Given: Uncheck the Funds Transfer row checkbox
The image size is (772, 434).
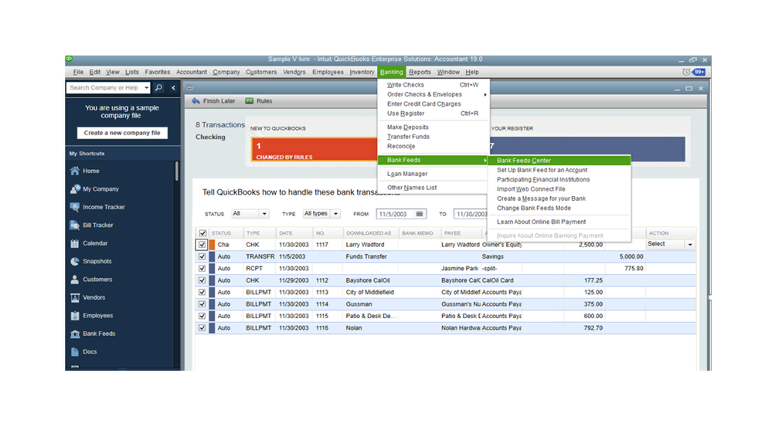Looking at the screenshot, I should [x=202, y=256].
